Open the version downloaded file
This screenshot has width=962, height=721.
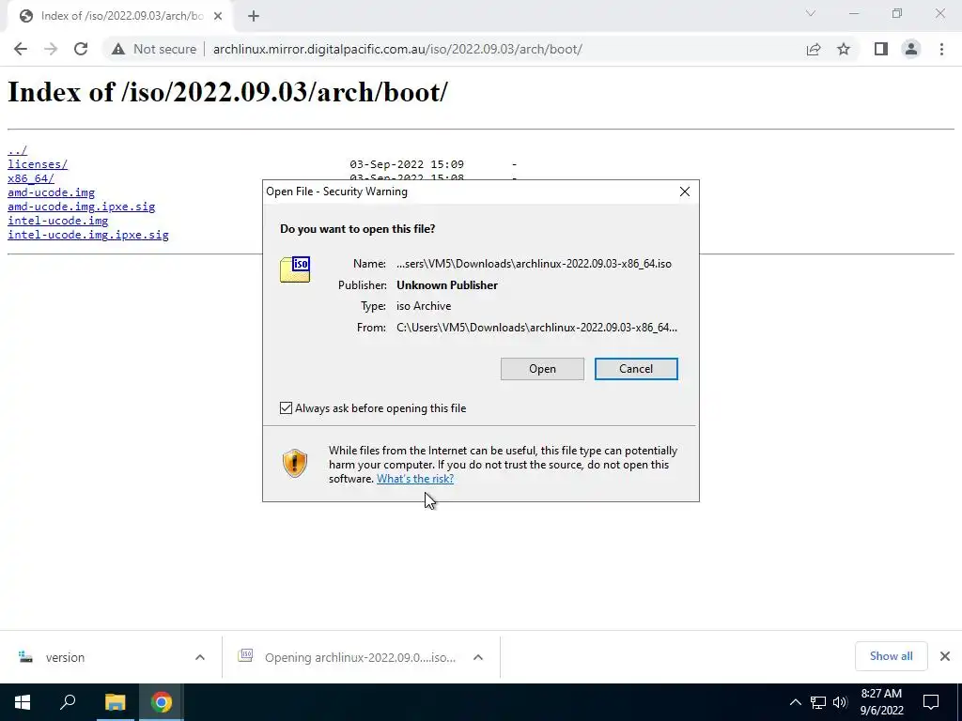pyautogui.click(x=65, y=657)
